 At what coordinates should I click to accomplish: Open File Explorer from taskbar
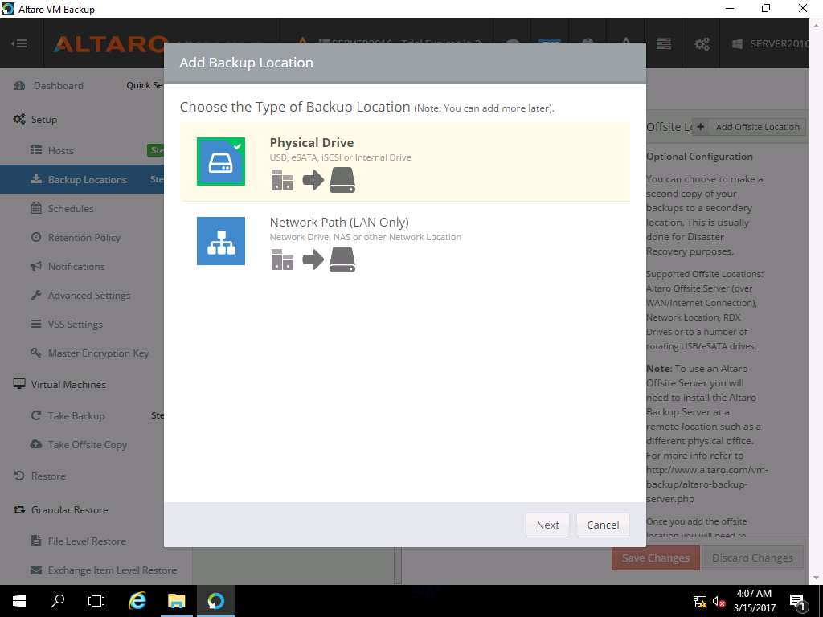pos(177,601)
